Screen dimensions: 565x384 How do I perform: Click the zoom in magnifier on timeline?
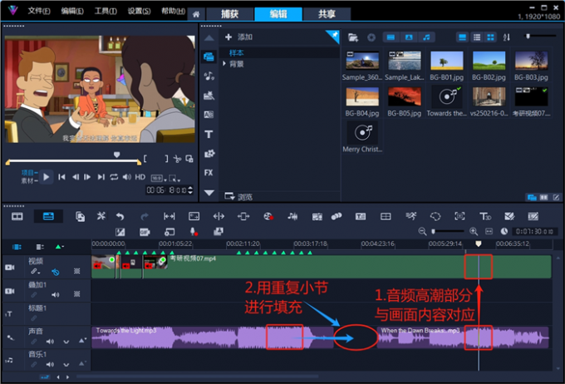(474, 231)
